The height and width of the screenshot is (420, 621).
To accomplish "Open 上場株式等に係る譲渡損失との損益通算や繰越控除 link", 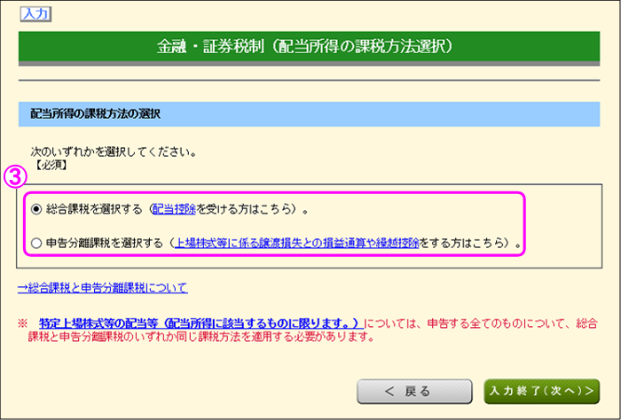I will coord(296,243).
